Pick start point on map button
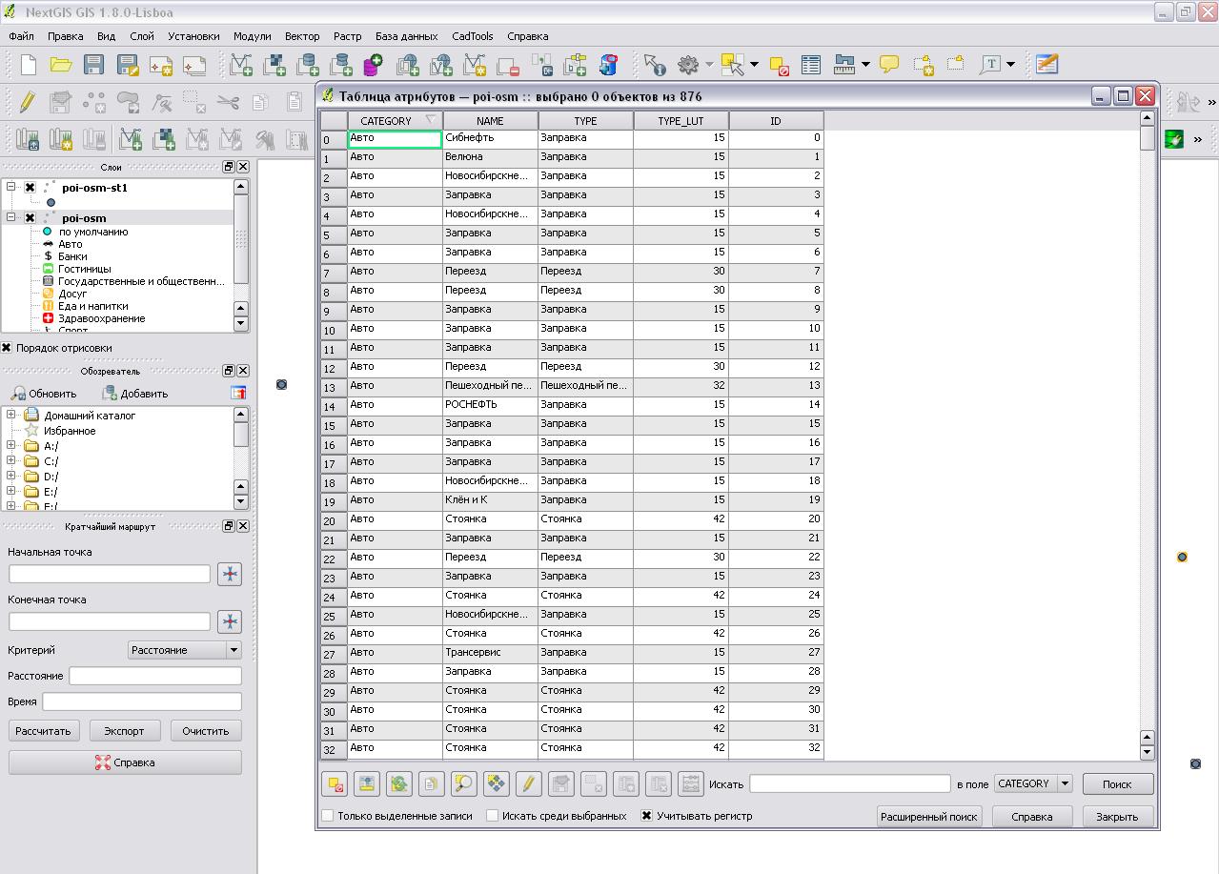This screenshot has height=874, width=1219. click(x=229, y=574)
